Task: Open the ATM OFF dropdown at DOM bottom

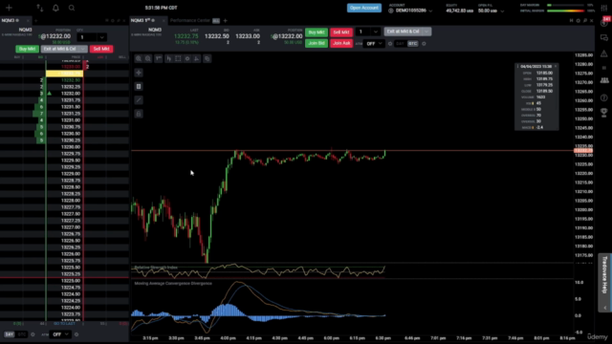Action: click(x=60, y=334)
